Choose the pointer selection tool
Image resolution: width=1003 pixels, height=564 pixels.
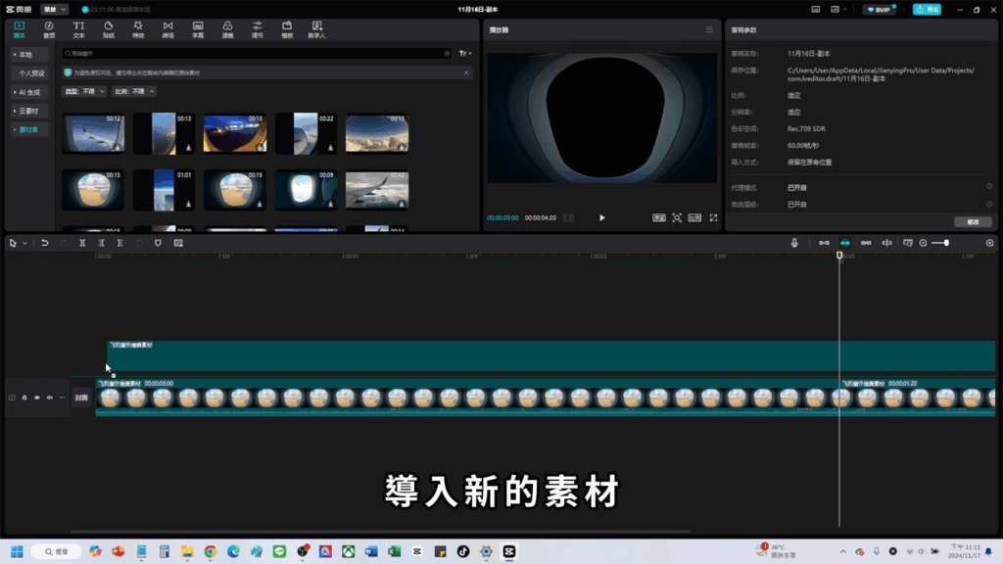coord(13,243)
